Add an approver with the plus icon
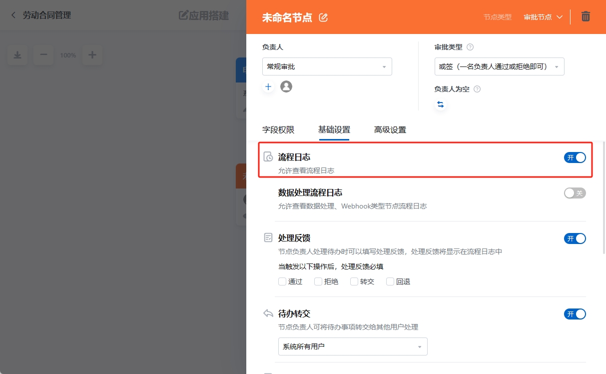This screenshot has height=374, width=606. [x=268, y=86]
